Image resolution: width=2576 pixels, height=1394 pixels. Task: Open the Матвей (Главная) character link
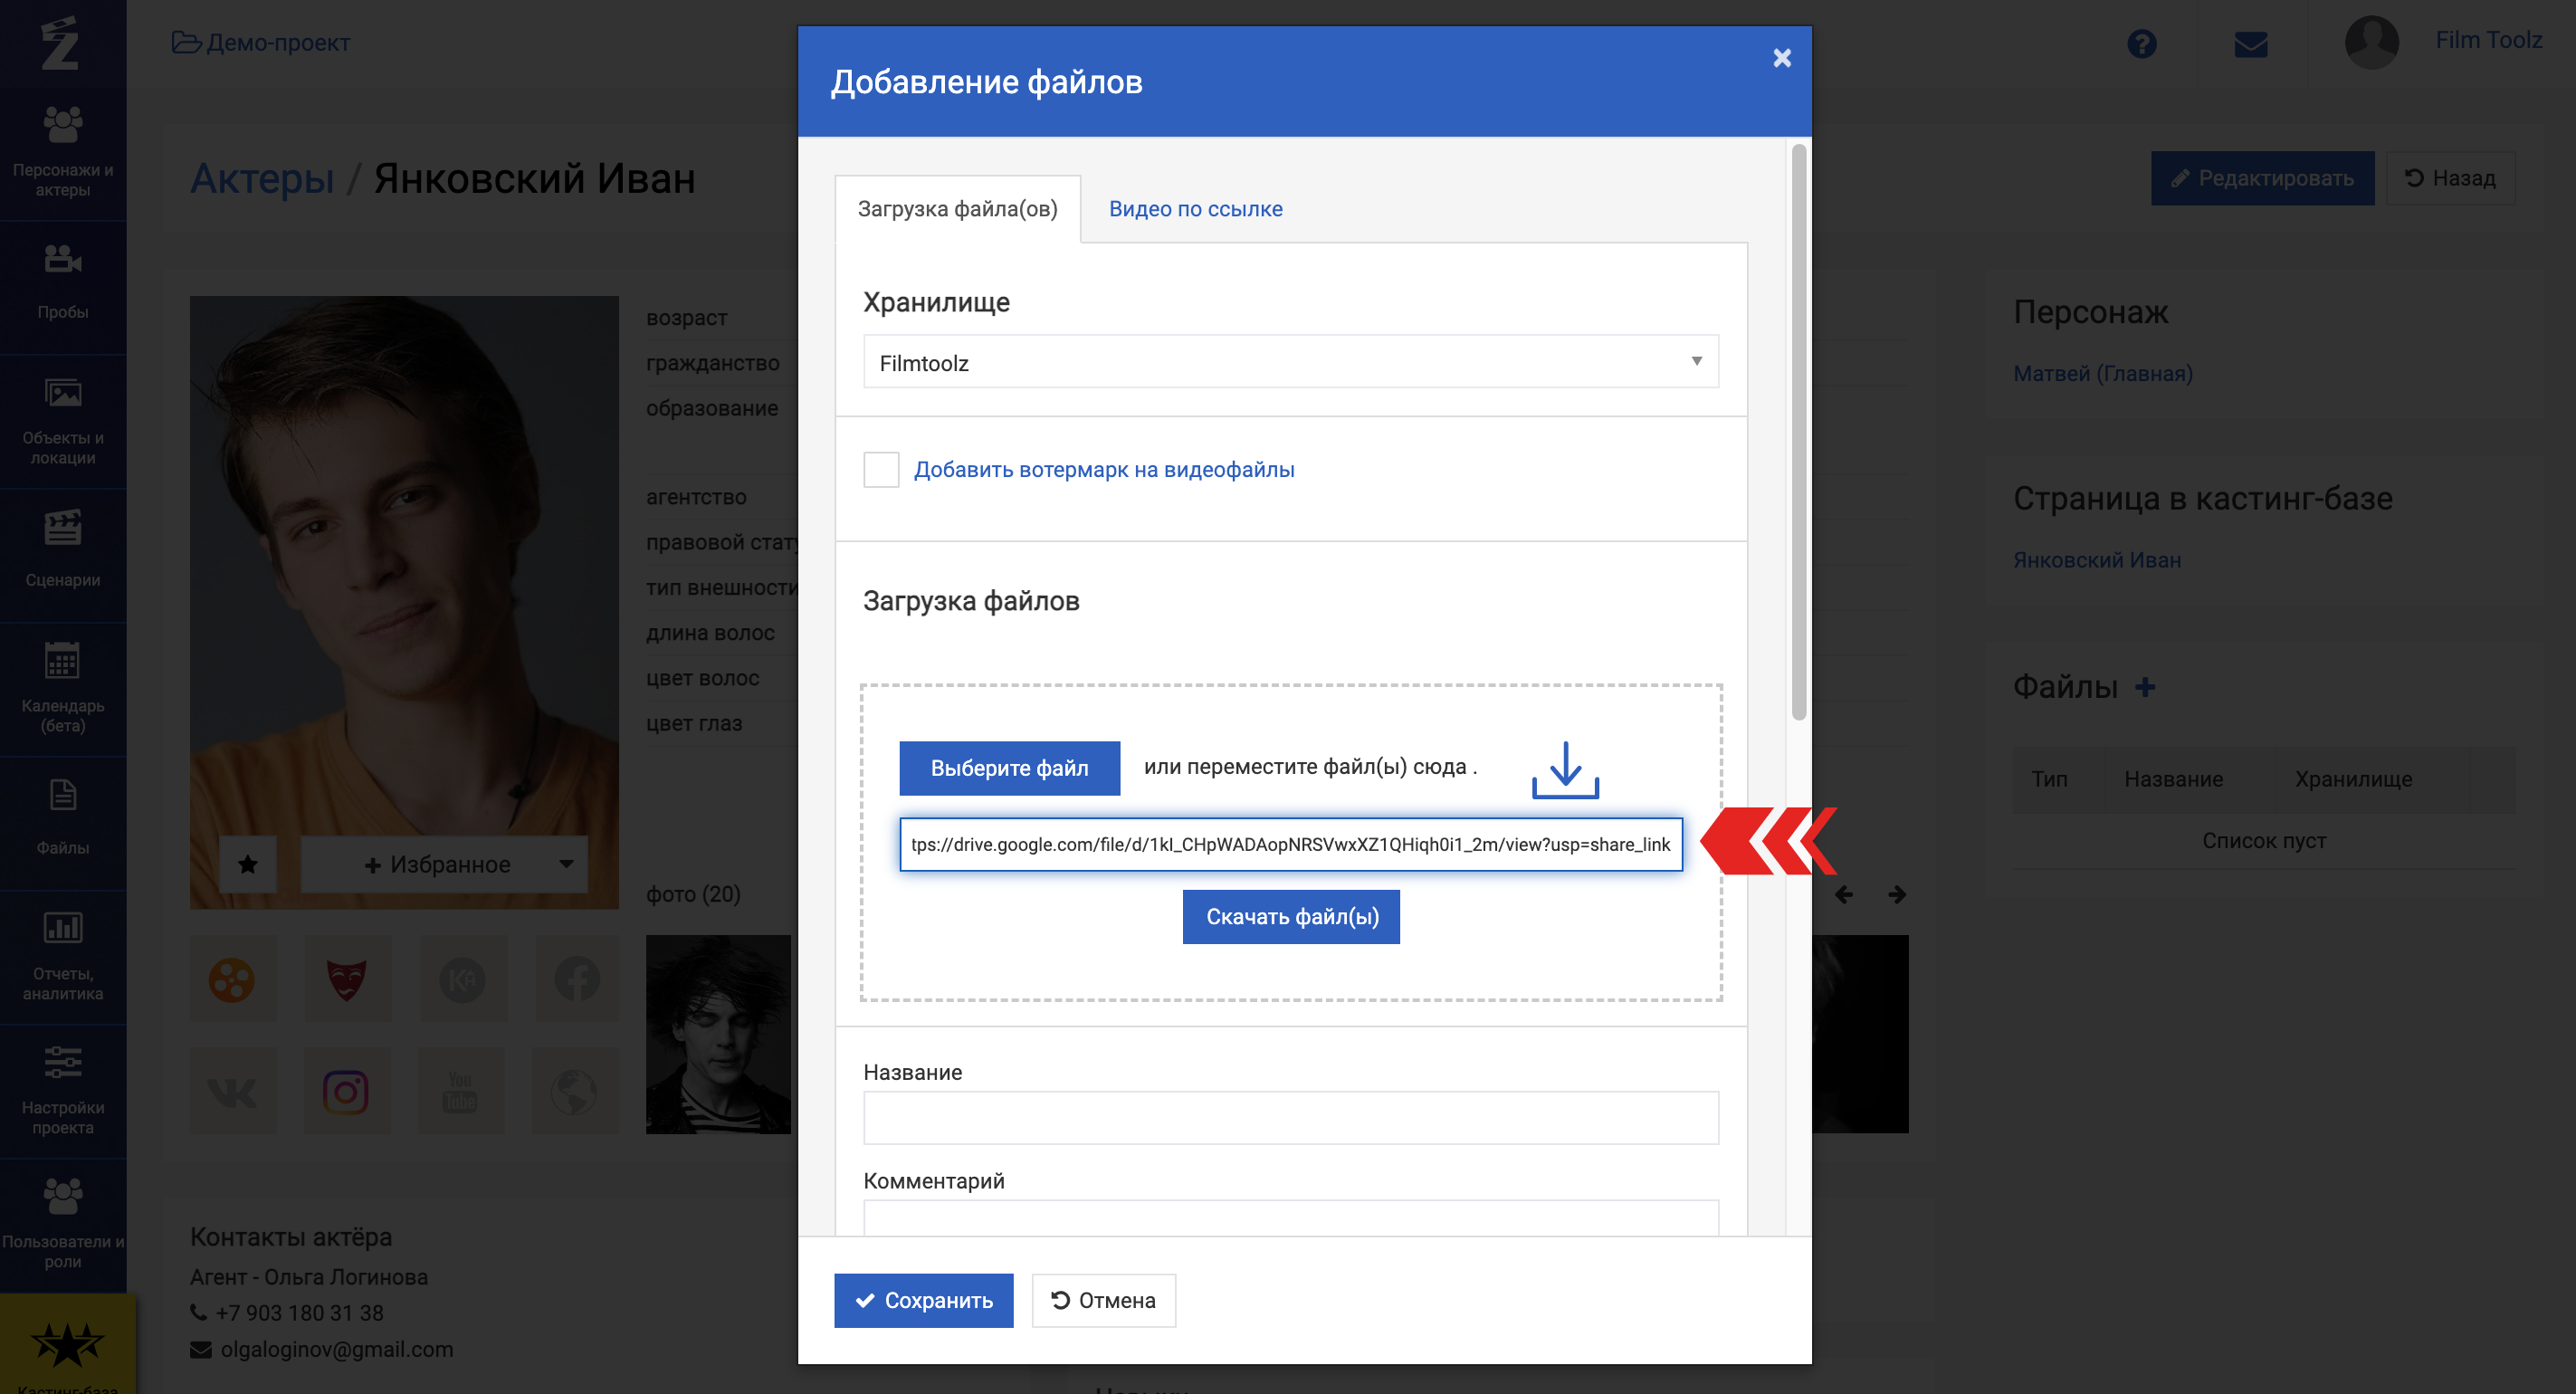tap(2102, 374)
